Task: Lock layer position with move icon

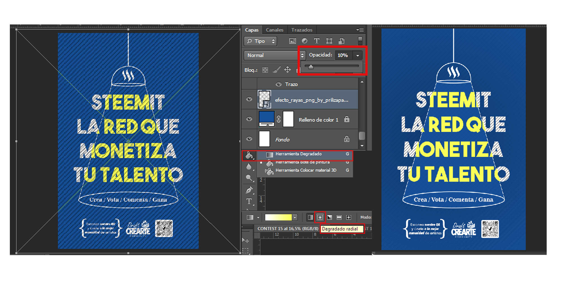Action: tap(287, 70)
